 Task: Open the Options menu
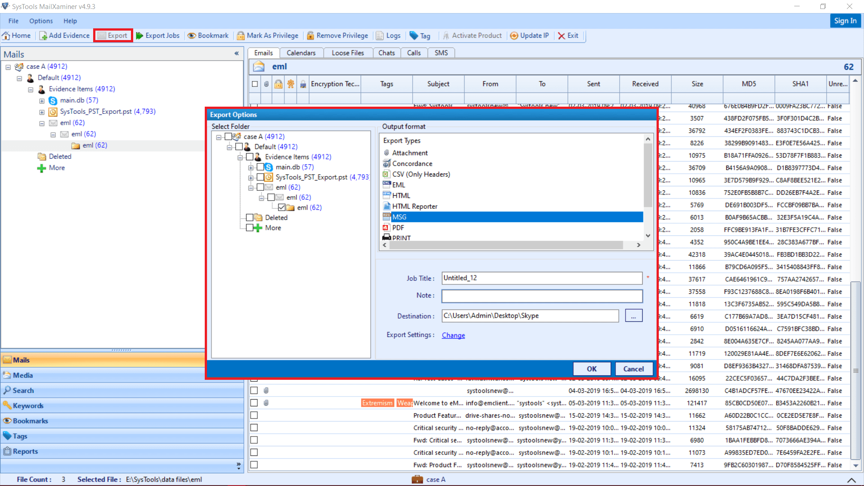coord(41,21)
